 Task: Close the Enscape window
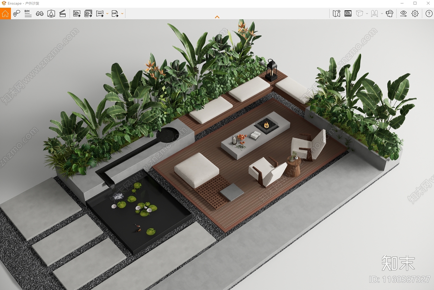[428, 3]
